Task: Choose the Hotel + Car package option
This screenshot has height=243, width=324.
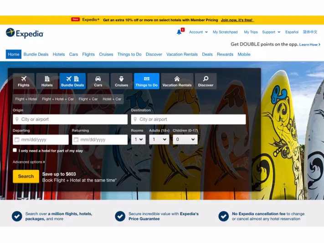Action: (x=112, y=99)
